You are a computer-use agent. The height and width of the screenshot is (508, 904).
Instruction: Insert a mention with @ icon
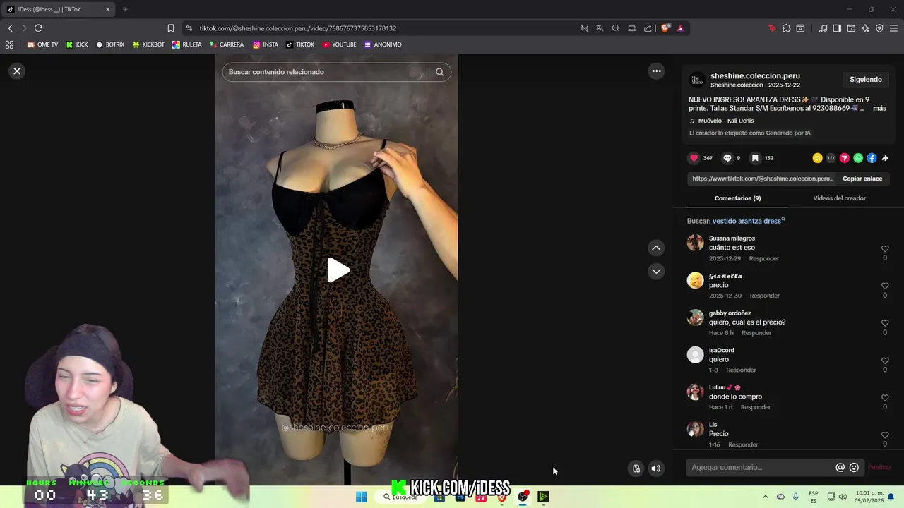840,467
